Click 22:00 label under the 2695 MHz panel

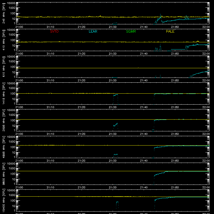pos(206,134)
